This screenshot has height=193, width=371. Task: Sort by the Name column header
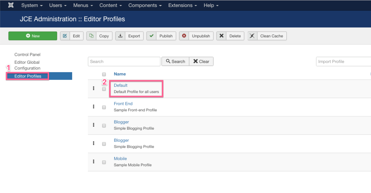[x=120, y=74]
